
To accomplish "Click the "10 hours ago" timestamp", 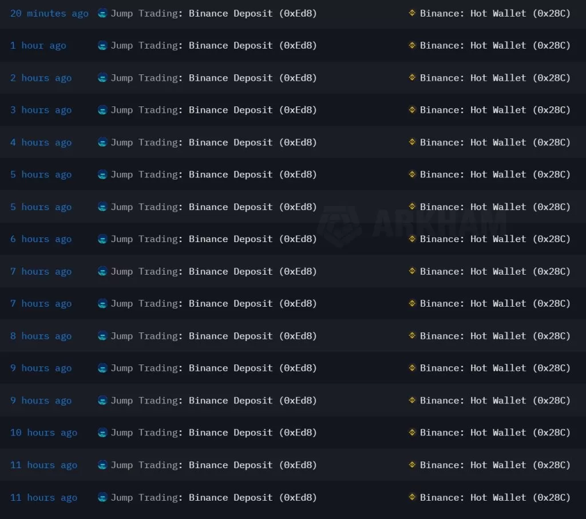I will [43, 433].
